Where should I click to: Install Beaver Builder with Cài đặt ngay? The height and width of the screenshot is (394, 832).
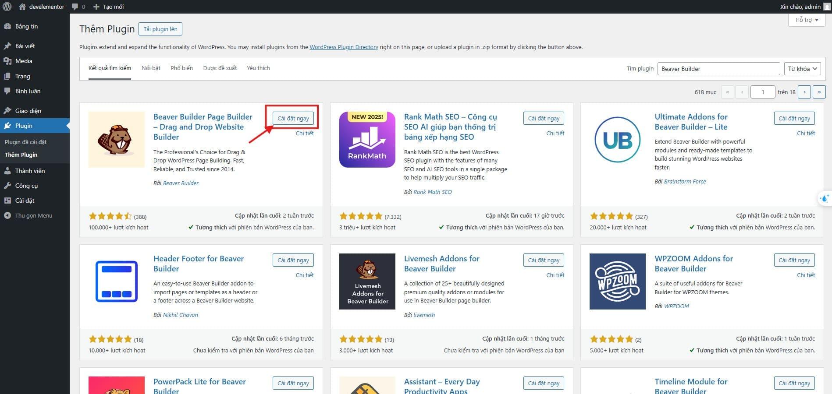coord(293,118)
